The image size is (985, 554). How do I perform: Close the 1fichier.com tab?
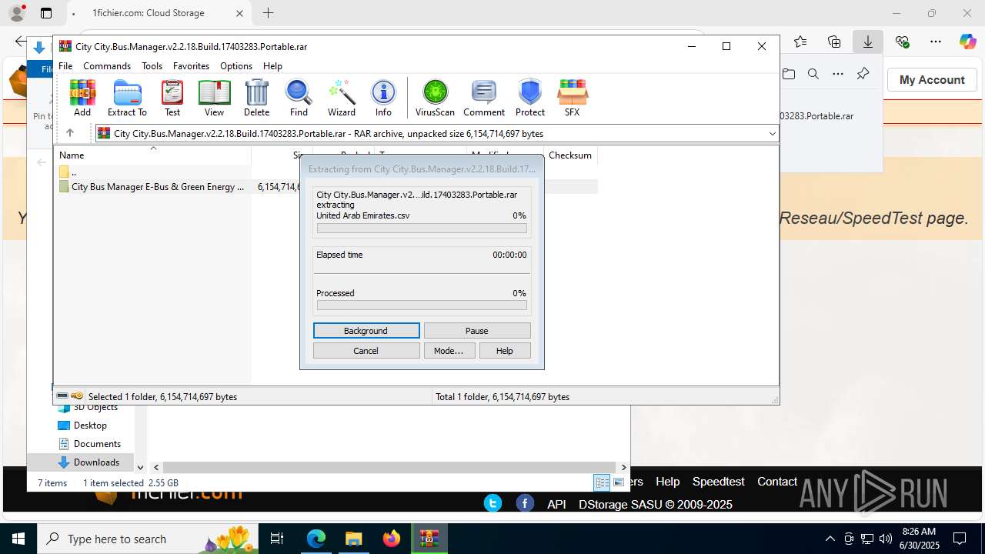pyautogui.click(x=239, y=13)
